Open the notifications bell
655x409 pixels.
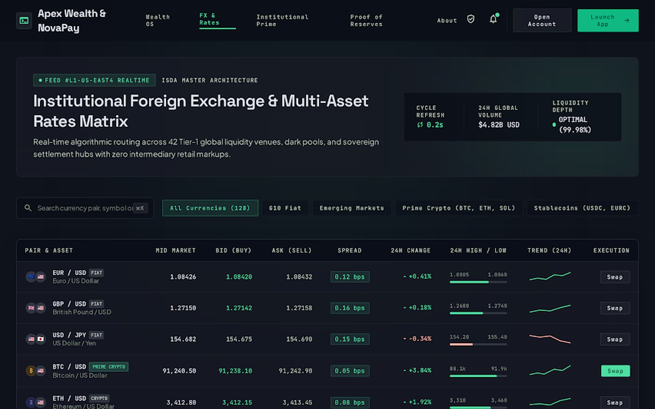click(493, 19)
